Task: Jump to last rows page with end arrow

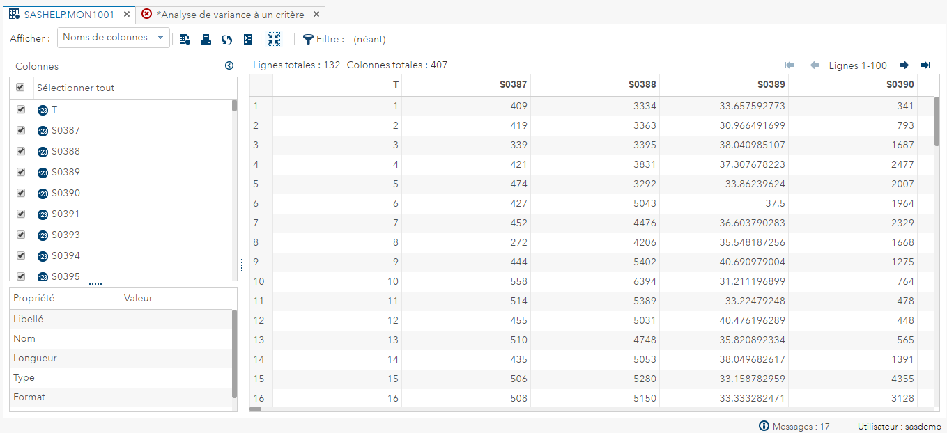Action: (x=925, y=65)
